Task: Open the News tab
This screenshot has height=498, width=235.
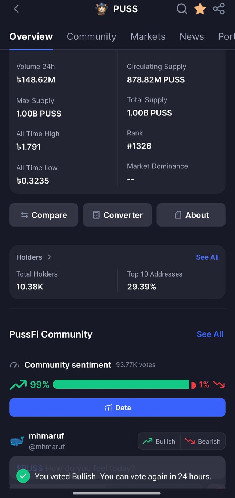Action: pos(192,36)
